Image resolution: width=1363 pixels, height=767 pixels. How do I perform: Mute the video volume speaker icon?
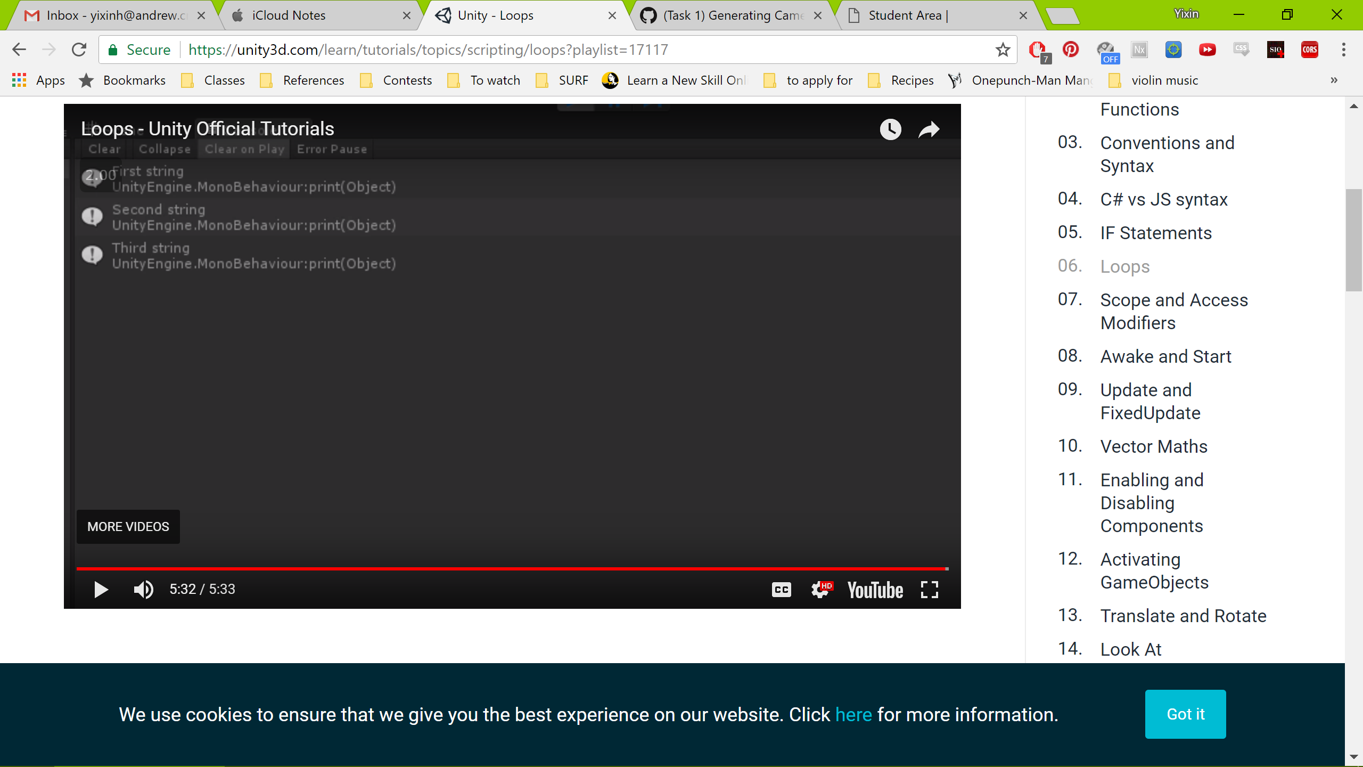(x=143, y=590)
